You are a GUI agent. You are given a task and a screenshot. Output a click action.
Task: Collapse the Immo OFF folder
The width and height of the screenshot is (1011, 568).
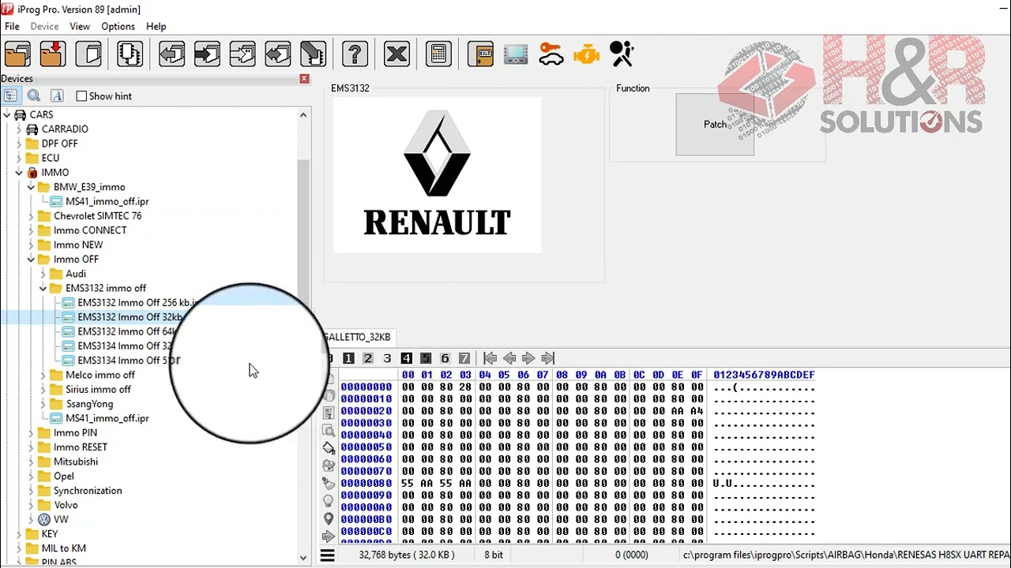click(31, 259)
